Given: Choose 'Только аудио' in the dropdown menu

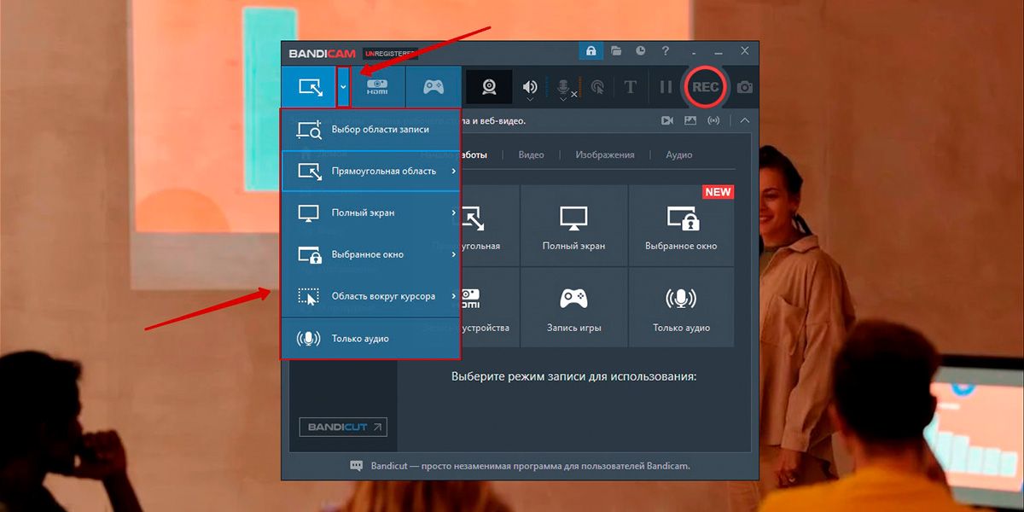Looking at the screenshot, I should pyautogui.click(x=370, y=338).
